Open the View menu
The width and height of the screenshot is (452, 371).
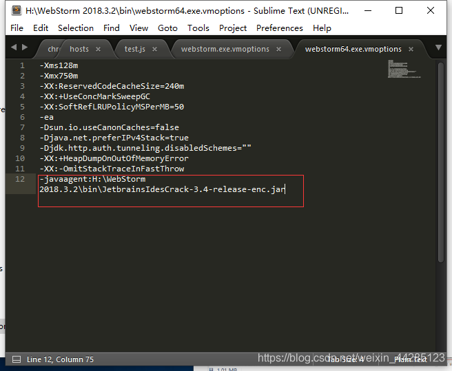tap(138, 28)
